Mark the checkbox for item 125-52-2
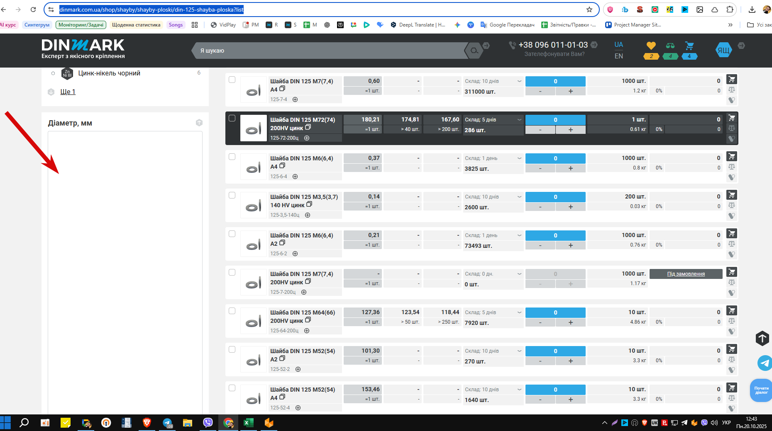 pyautogui.click(x=232, y=349)
